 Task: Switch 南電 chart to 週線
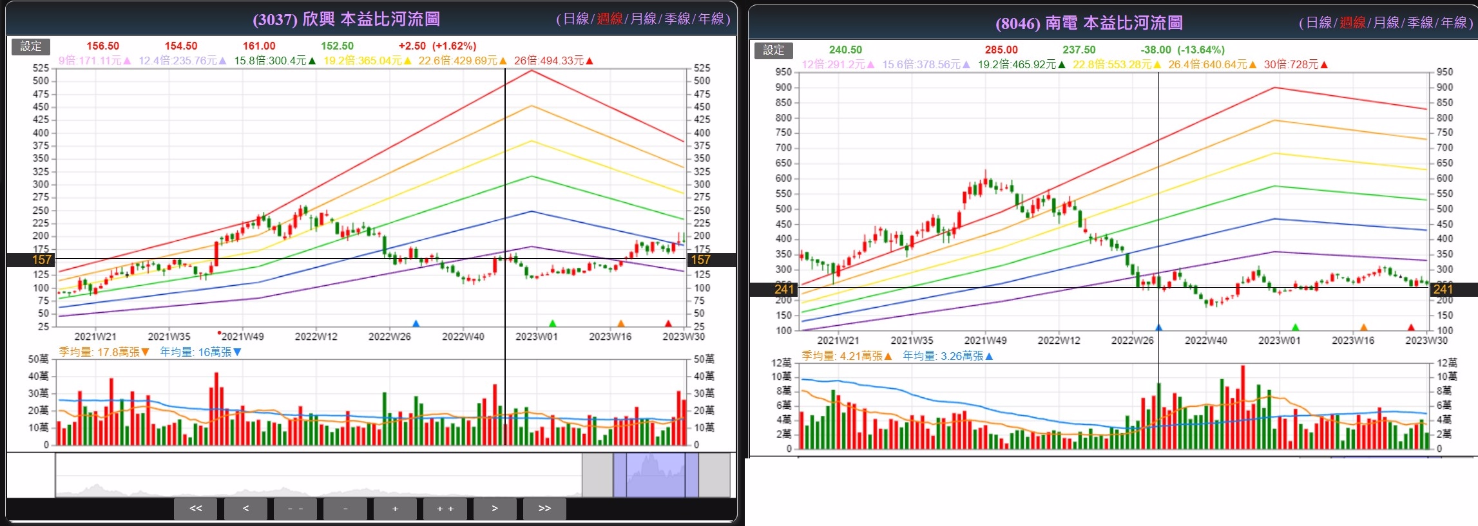[x=1352, y=23]
